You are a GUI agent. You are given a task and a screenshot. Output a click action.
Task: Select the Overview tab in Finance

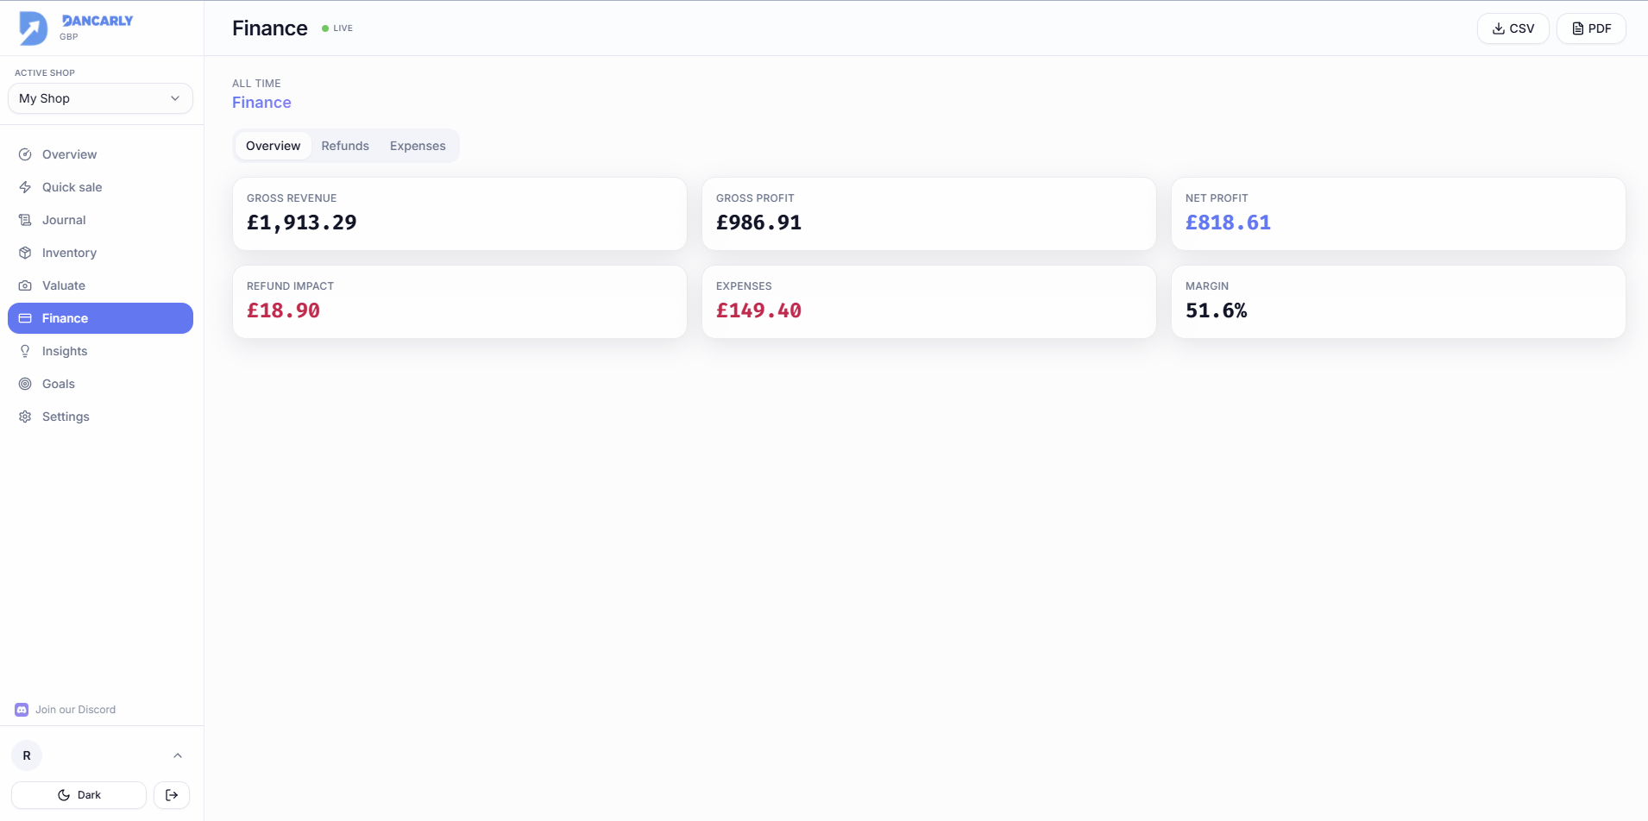pyautogui.click(x=273, y=146)
